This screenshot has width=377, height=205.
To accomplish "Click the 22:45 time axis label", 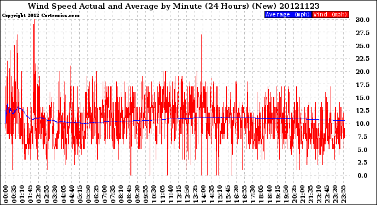I will point(327,194).
